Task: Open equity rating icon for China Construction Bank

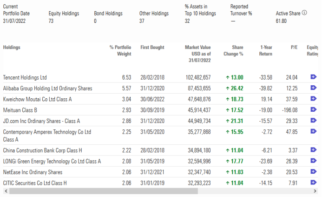Action: 313,150
